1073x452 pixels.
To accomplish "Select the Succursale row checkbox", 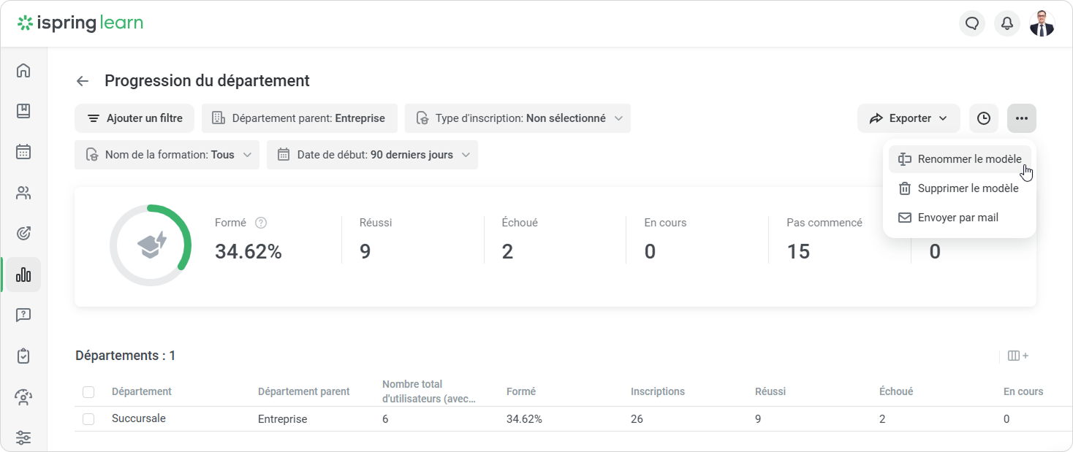I will tap(88, 419).
